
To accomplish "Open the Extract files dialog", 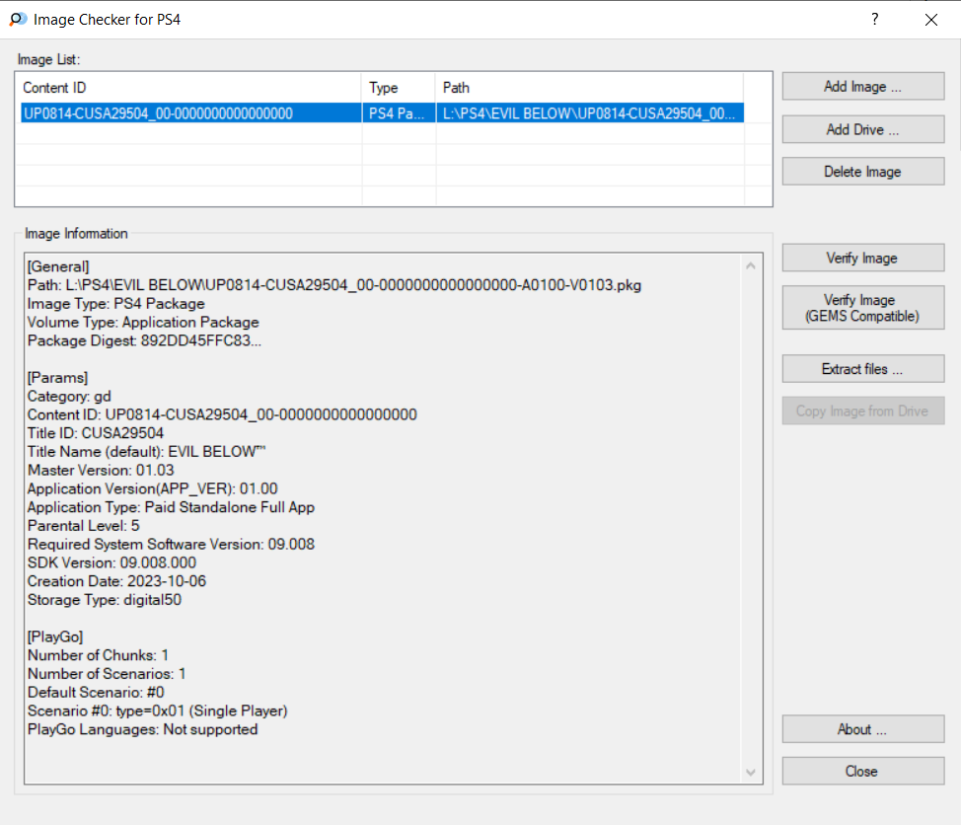I will (863, 369).
